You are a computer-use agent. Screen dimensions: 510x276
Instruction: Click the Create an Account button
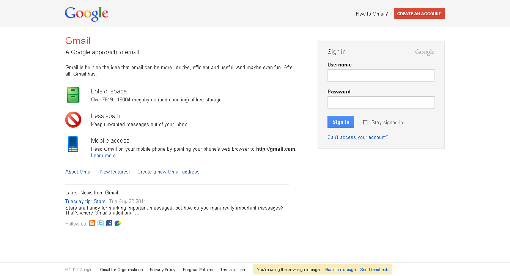pyautogui.click(x=419, y=14)
